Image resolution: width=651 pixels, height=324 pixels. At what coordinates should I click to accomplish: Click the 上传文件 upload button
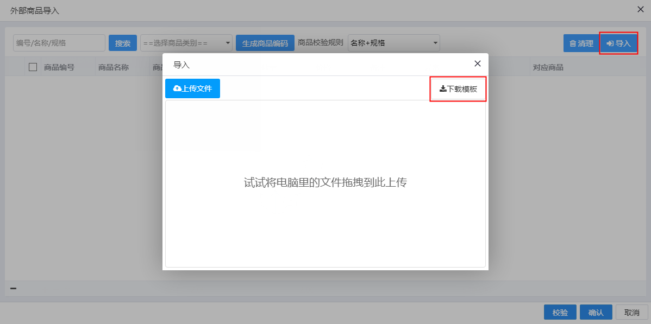pyautogui.click(x=192, y=88)
